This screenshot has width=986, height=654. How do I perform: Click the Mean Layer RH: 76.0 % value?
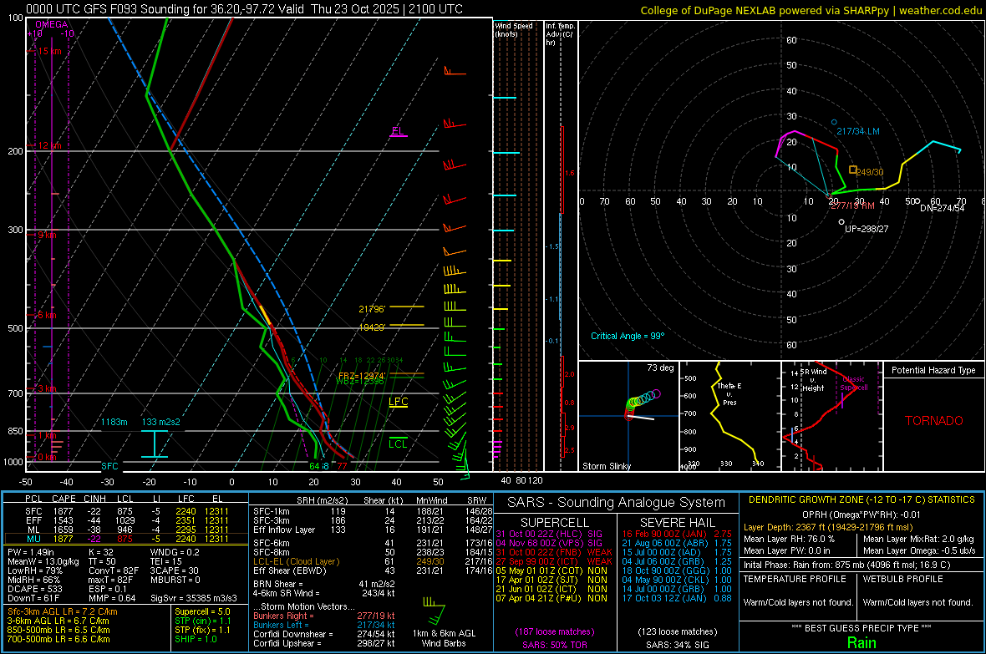790,539
